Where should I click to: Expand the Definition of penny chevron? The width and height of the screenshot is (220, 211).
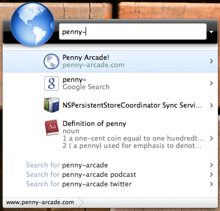(x=212, y=139)
